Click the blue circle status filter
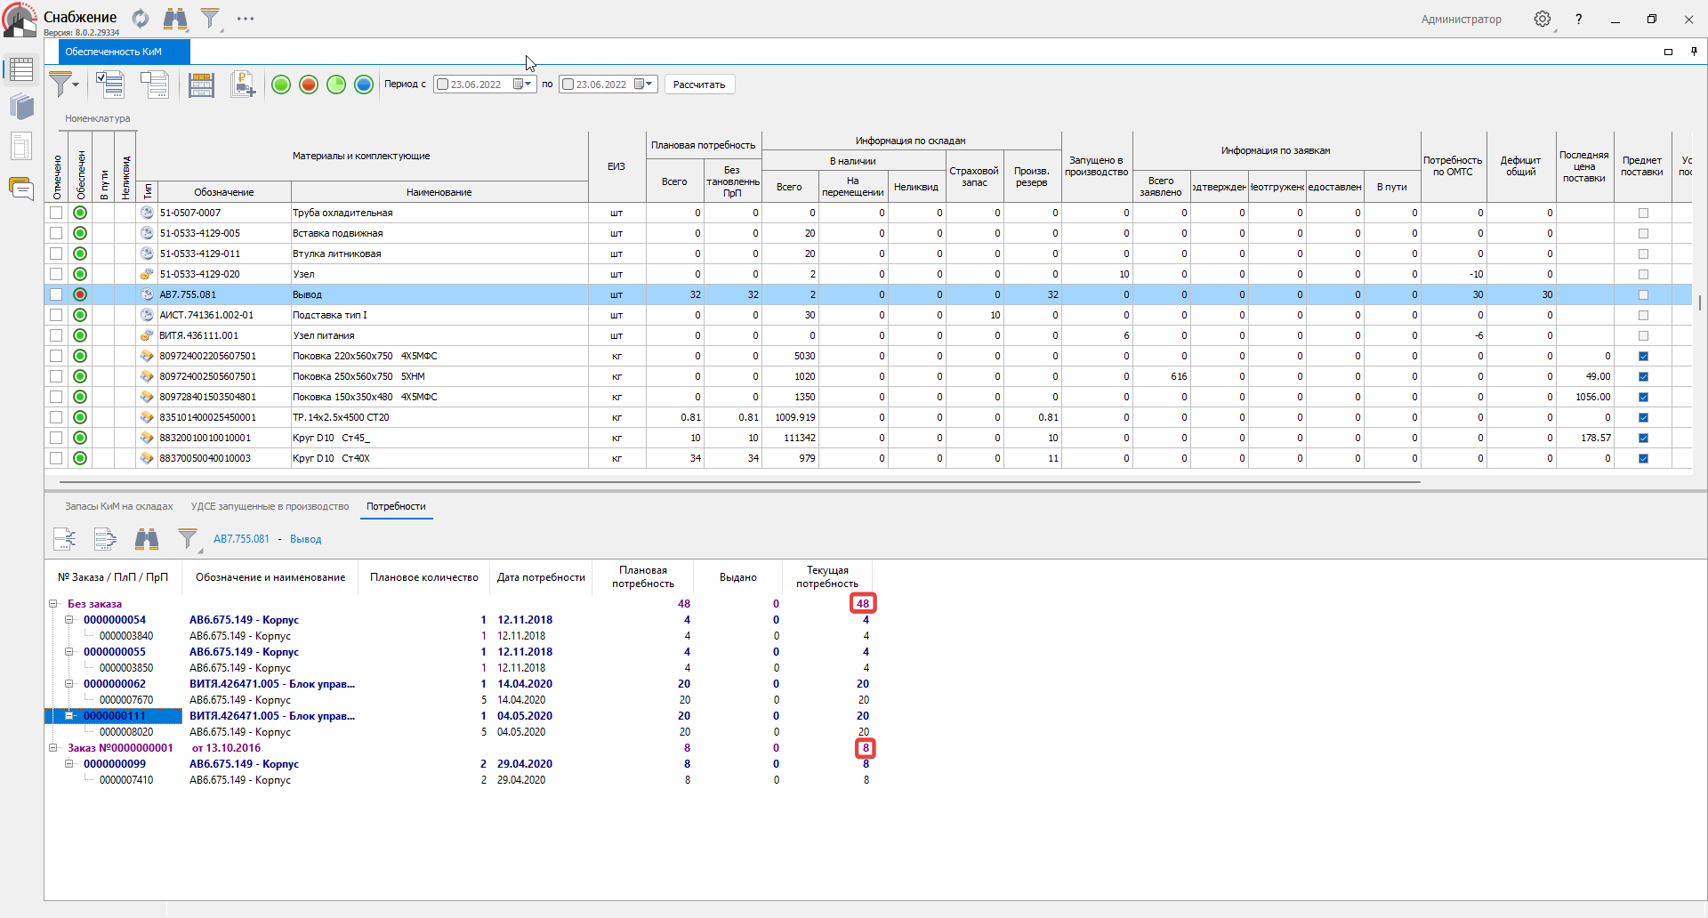 [364, 85]
